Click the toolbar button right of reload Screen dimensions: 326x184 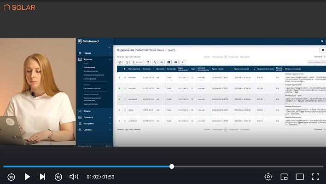click(x=155, y=62)
